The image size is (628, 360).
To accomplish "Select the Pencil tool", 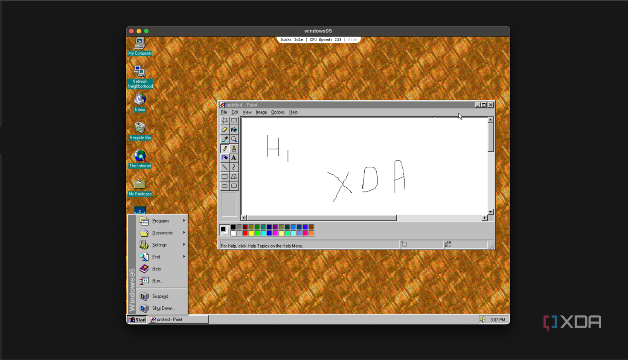I will 224,148.
